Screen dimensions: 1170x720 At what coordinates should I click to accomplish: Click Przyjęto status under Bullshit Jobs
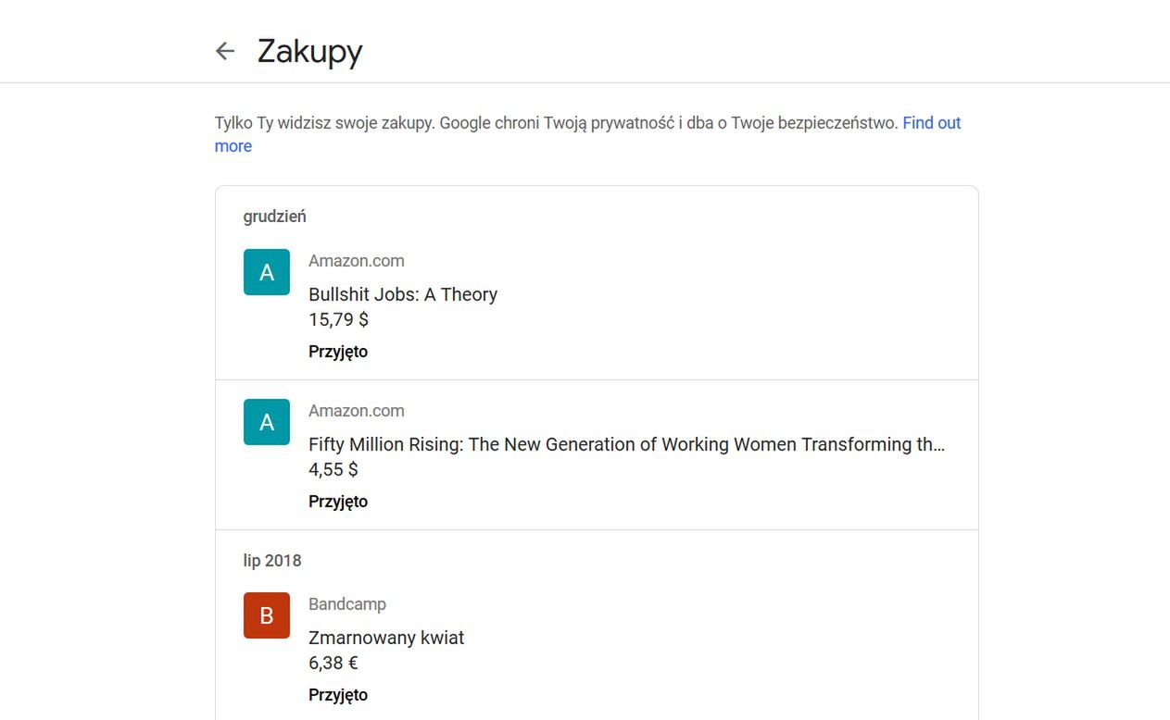[338, 352]
